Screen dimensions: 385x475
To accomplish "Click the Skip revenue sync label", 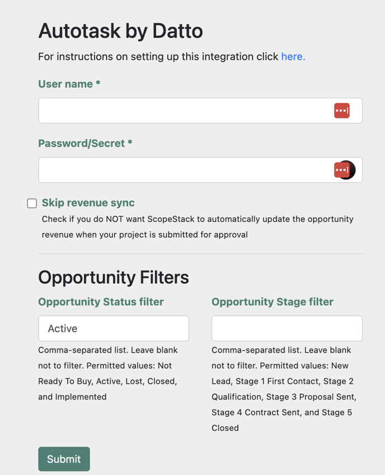I will pos(88,203).
